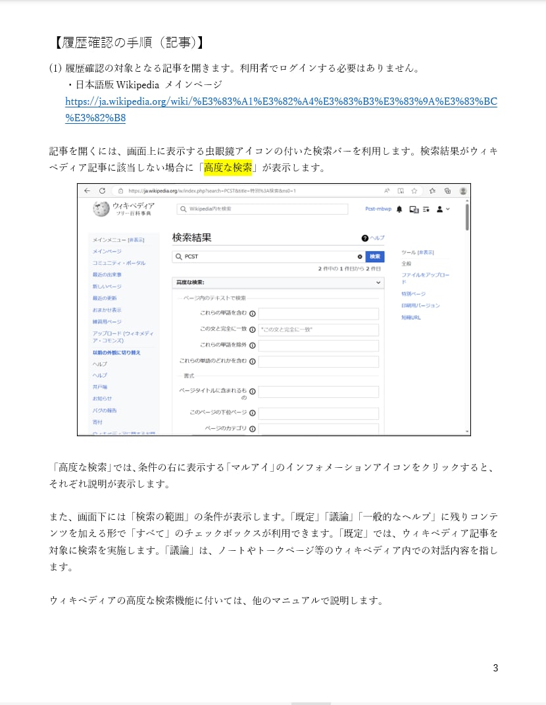This screenshot has width=546, height=705.
Task: Expand the user account dropdown menu
Action: click(x=443, y=209)
